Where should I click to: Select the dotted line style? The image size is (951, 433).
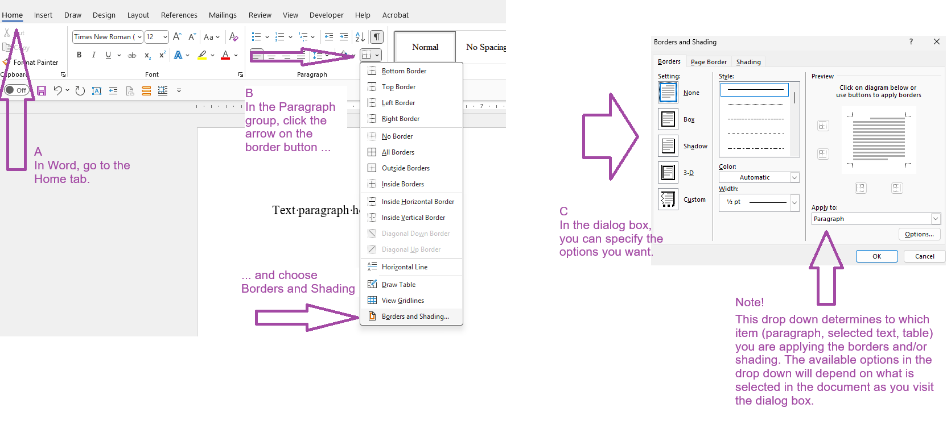(755, 104)
